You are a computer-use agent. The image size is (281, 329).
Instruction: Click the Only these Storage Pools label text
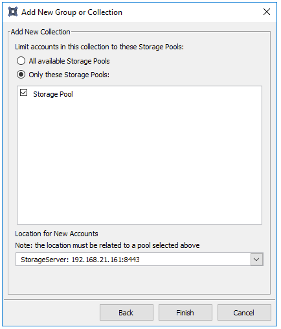click(69, 75)
